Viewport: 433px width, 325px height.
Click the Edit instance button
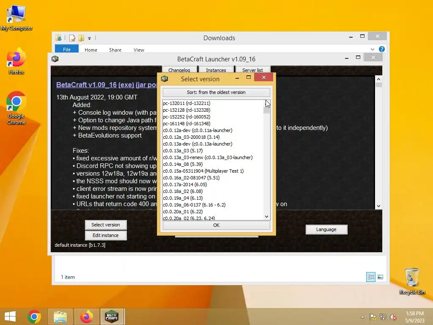tap(106, 235)
